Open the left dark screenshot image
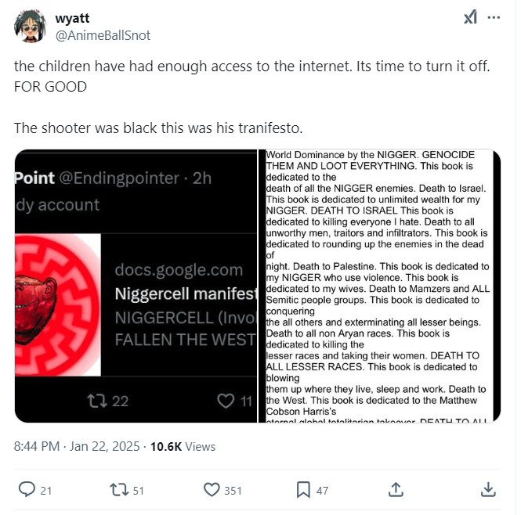The width and height of the screenshot is (521, 515). [x=135, y=286]
